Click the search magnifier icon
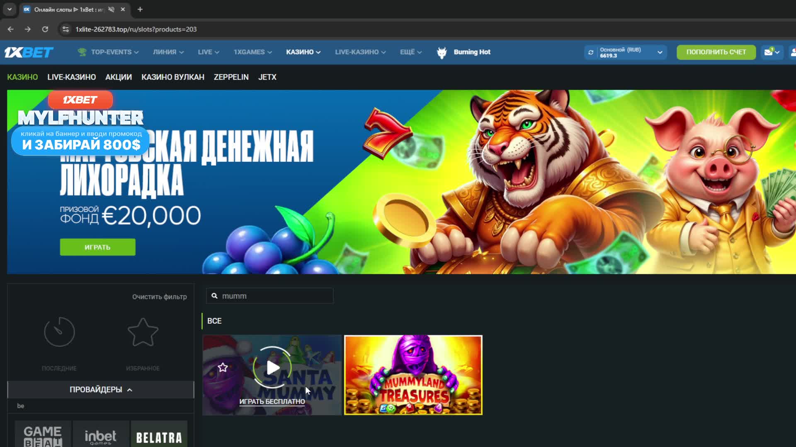Viewport: 796px width, 447px height. 214,296
